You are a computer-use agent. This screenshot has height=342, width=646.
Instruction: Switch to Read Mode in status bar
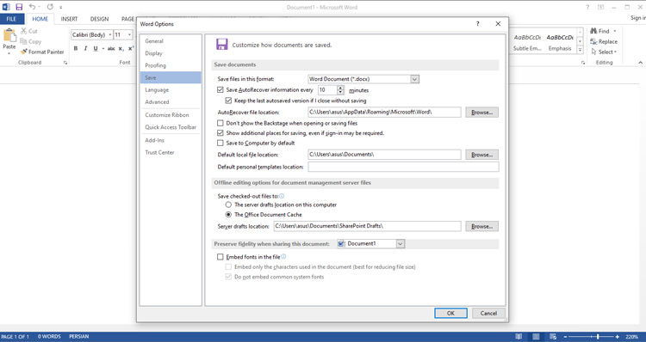(x=519, y=336)
